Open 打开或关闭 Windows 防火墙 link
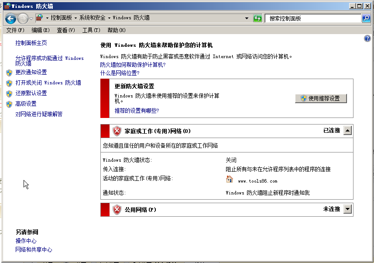 pos(48,83)
